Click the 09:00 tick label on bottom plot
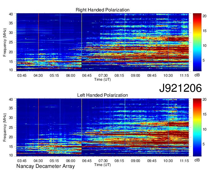Screen dimensions: 210x170 click(136, 161)
